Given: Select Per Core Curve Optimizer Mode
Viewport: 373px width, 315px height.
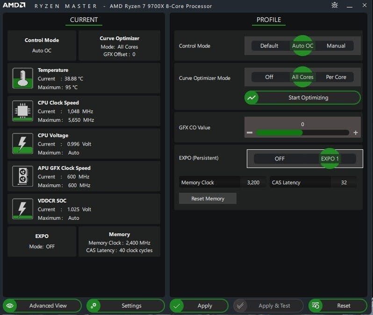Looking at the screenshot, I should click(x=336, y=77).
